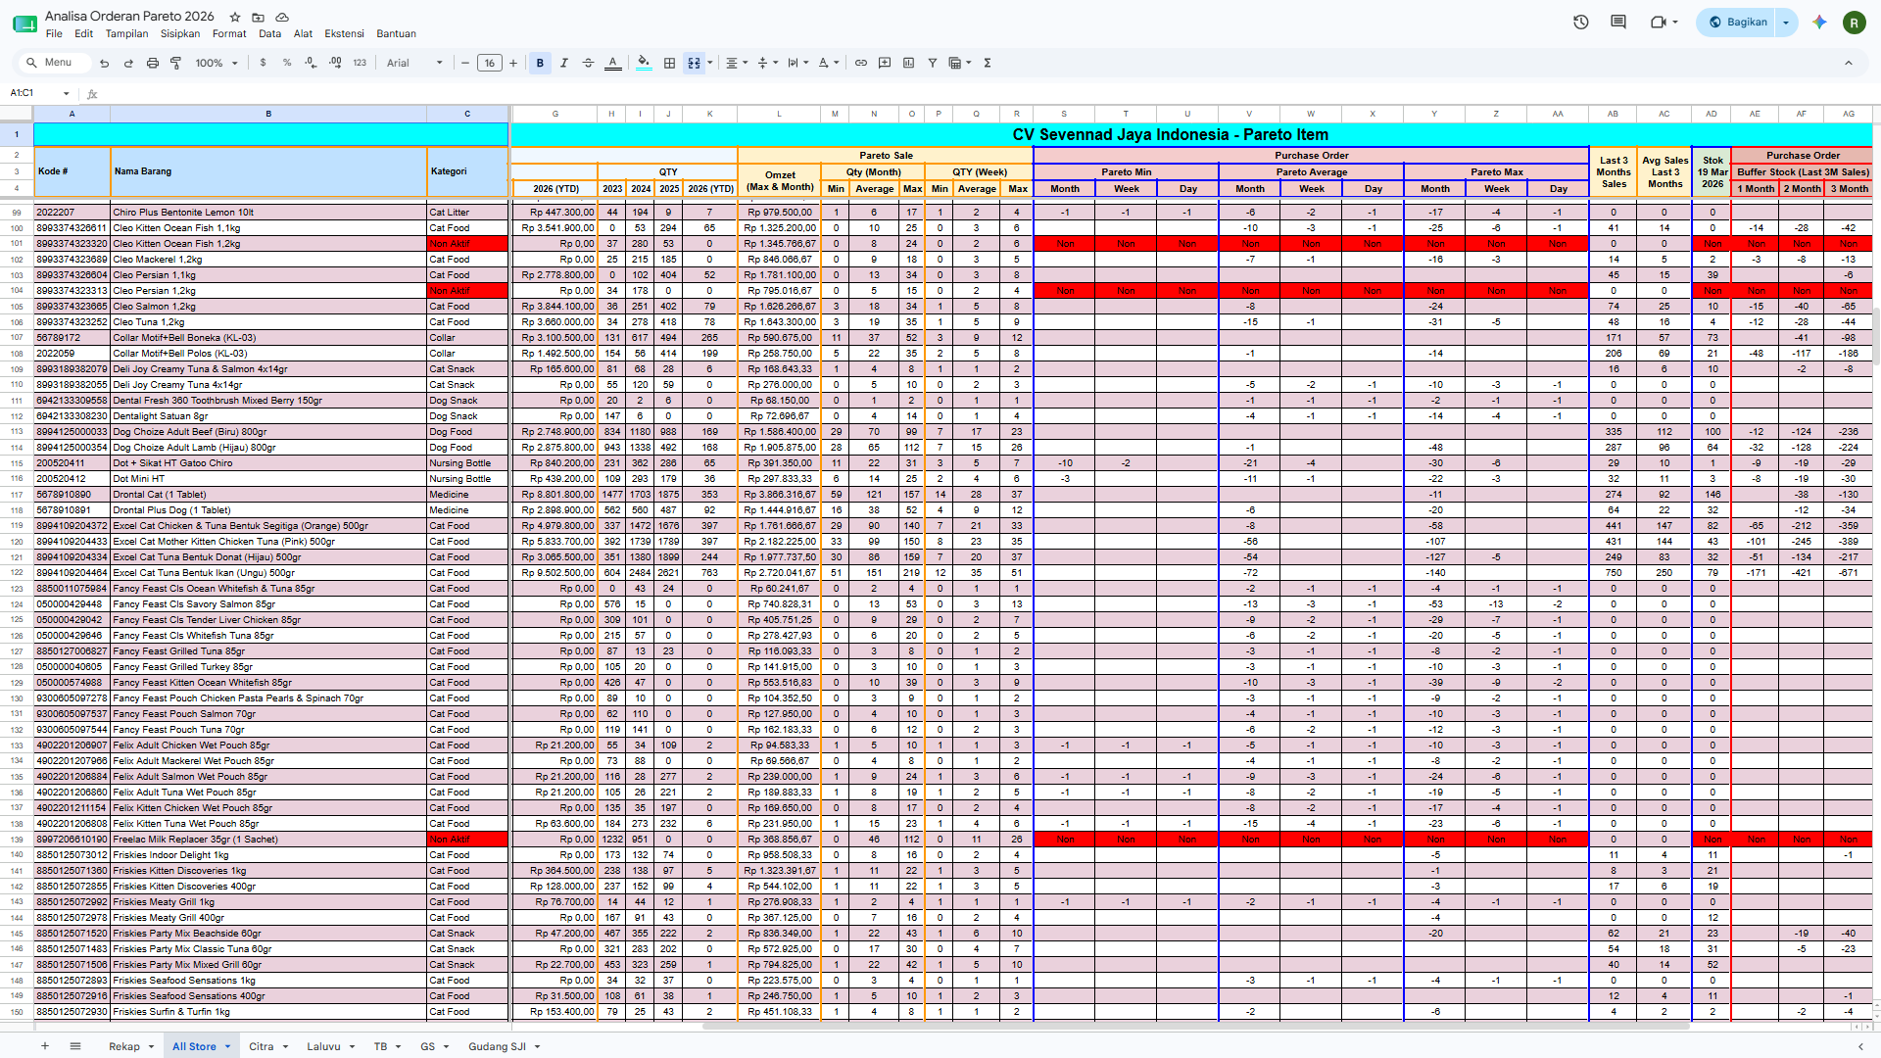
Task: Check the cloud save status icon
Action: tap(282, 17)
